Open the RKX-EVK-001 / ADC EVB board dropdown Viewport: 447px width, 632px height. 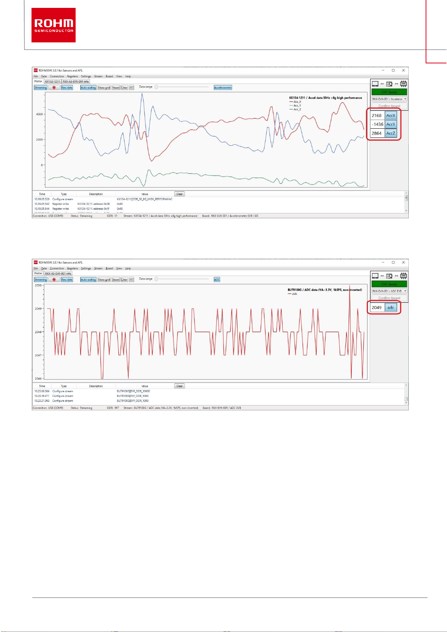tap(389, 291)
